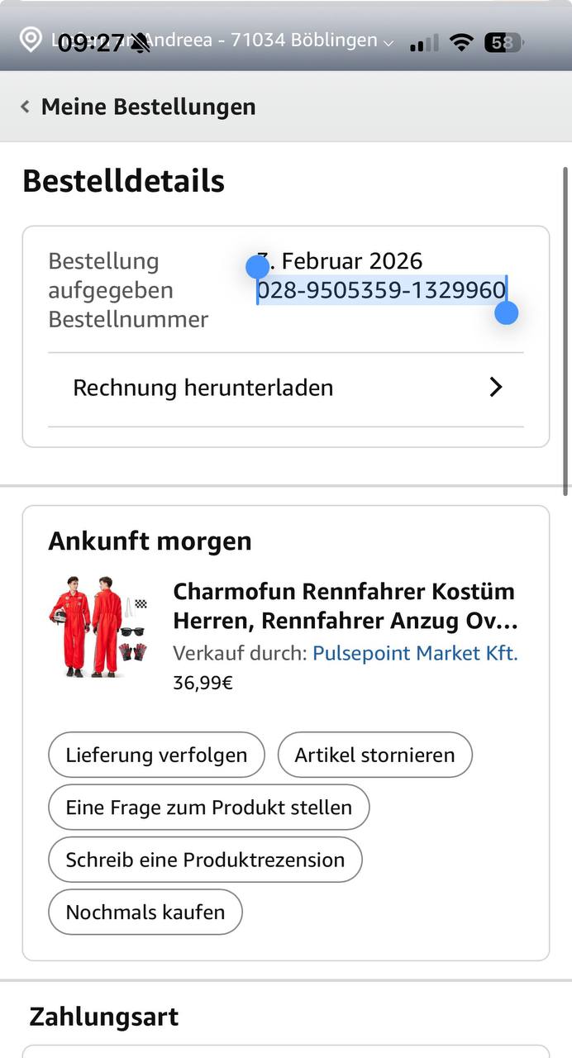Tap the red racing costume thumbnail
The width and height of the screenshot is (572, 1058).
(x=98, y=626)
